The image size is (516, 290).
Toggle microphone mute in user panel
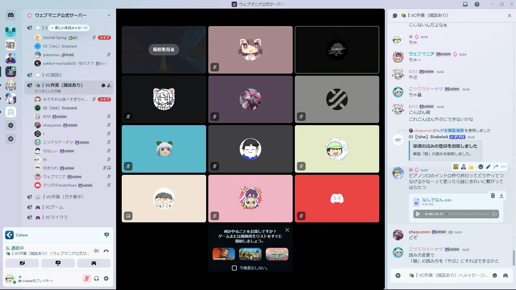tap(87, 278)
